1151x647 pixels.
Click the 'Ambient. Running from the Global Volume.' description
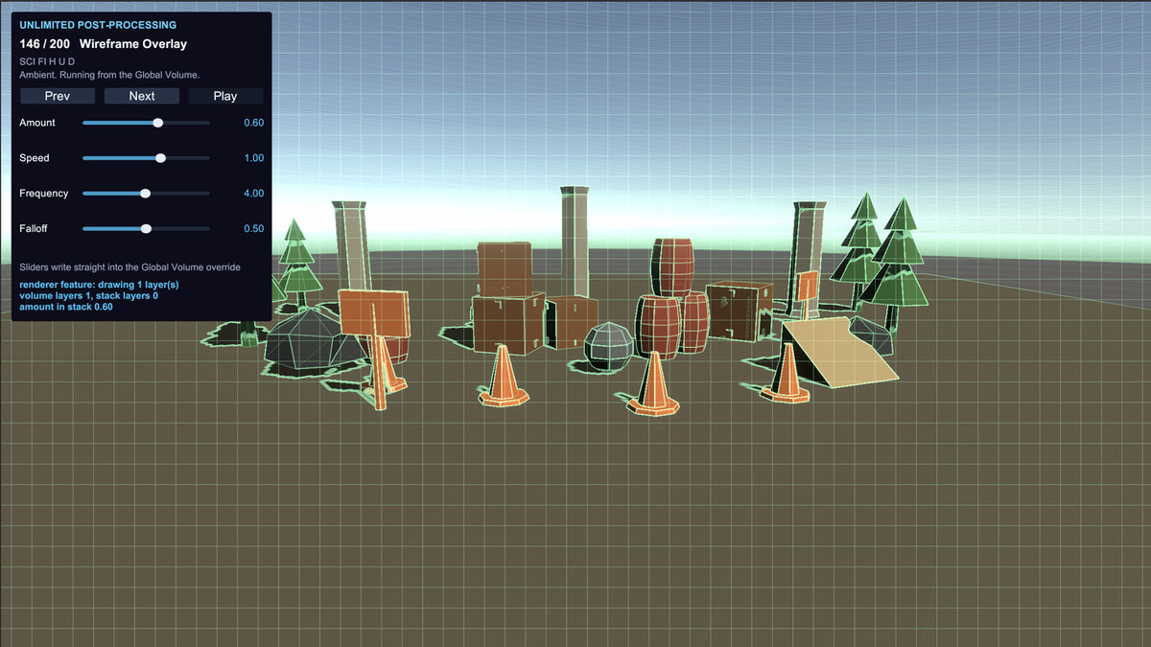(109, 75)
